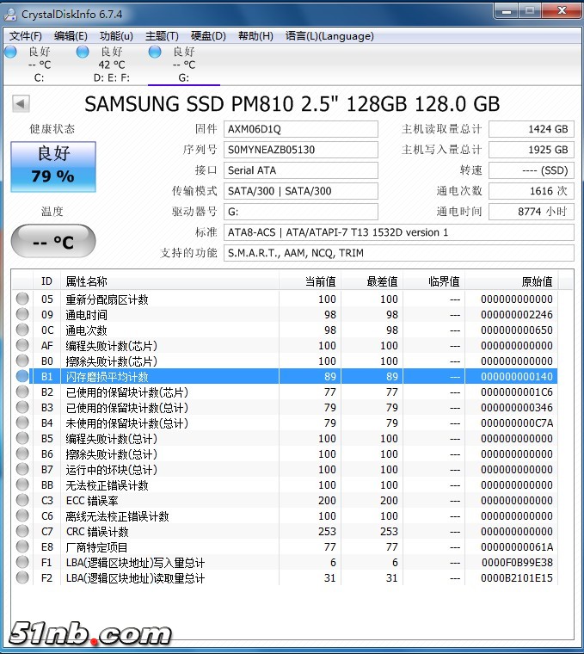Select the G: drive status orb
Viewport: 584px width, 654px height.
point(155,52)
